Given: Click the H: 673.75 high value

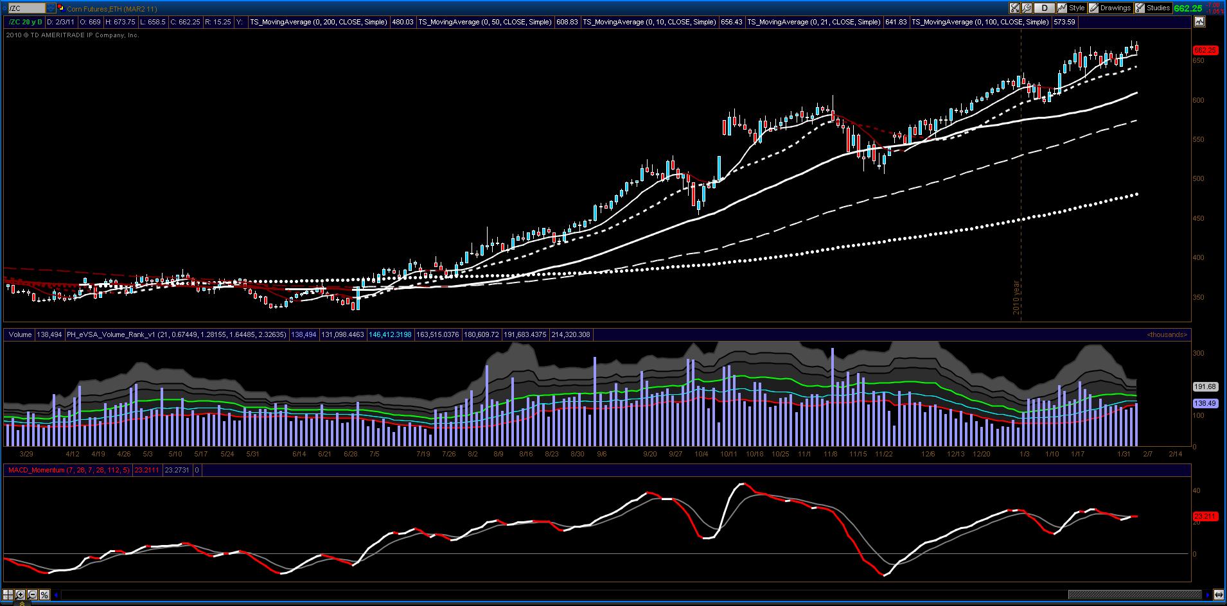Looking at the screenshot, I should pyautogui.click(x=120, y=22).
